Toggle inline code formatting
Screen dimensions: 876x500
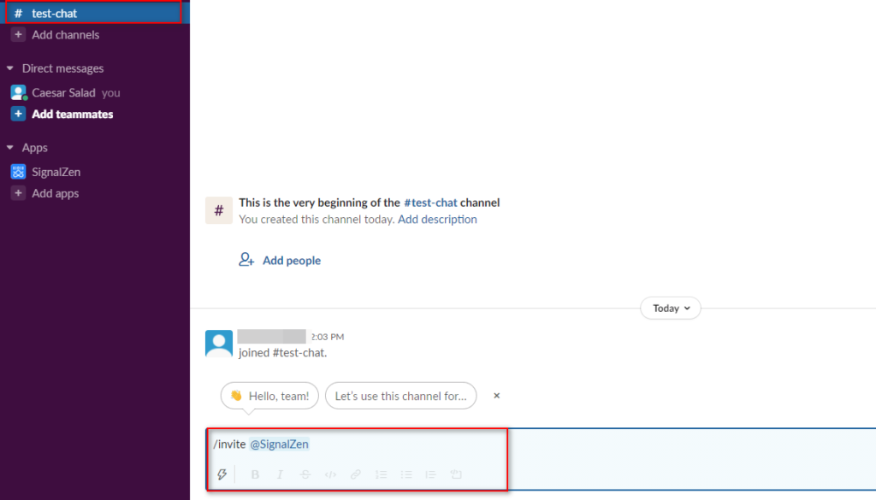click(330, 474)
